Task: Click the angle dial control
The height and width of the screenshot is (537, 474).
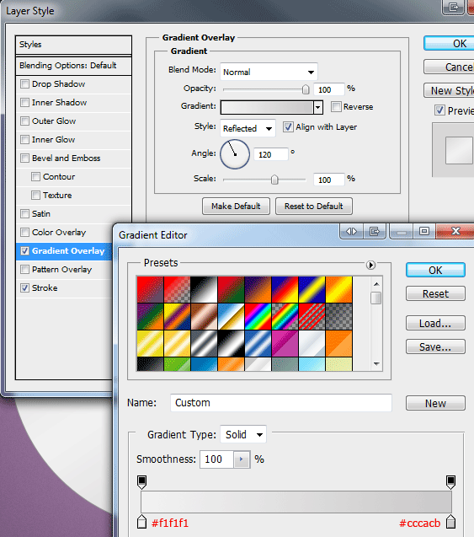Action: (235, 153)
